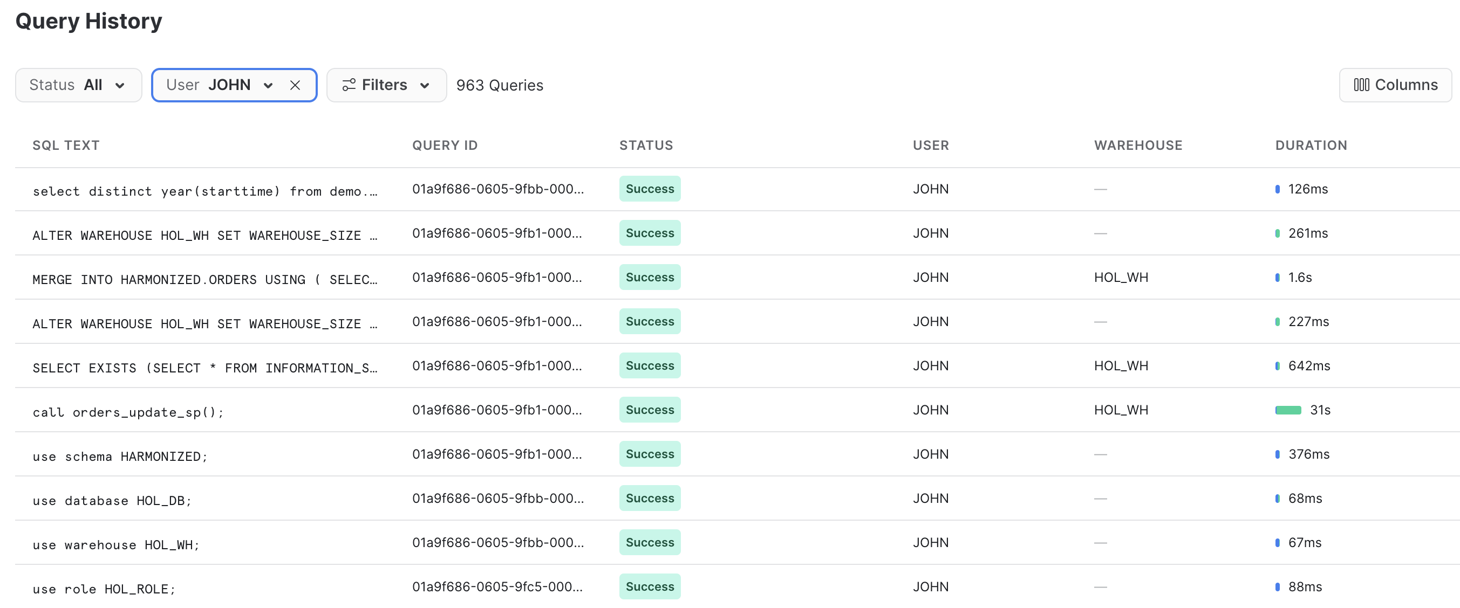The height and width of the screenshot is (608, 1460).
Task: Open the Status filter dropdown
Action: [78, 85]
